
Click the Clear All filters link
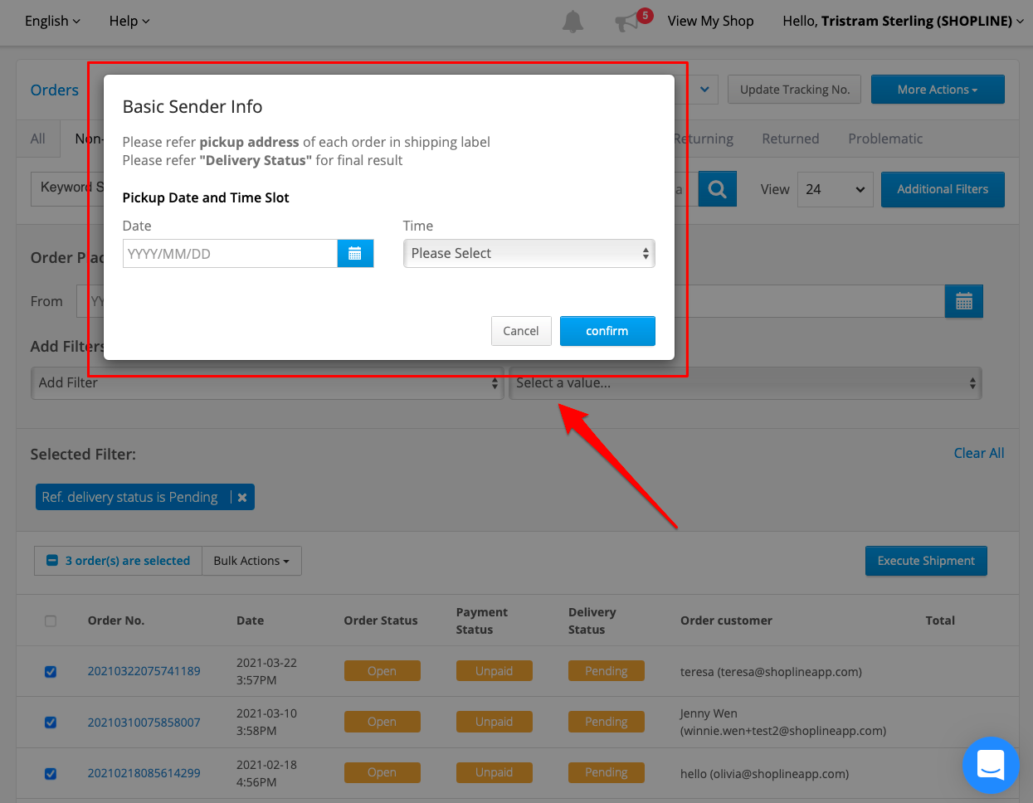979,453
